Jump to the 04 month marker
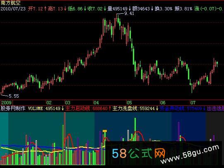The height and width of the screenshot is (168, 224). (96, 103)
